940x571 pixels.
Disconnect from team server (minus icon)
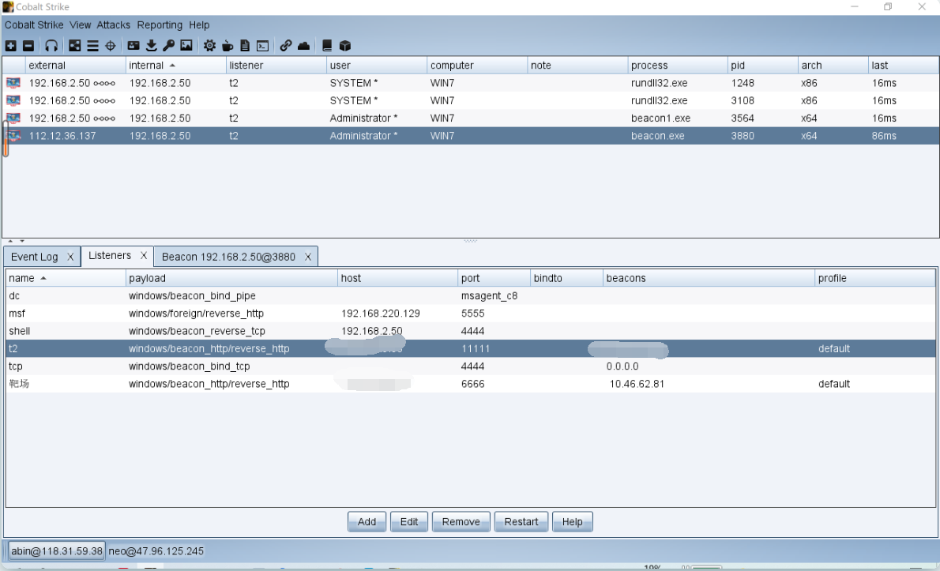pos(28,46)
